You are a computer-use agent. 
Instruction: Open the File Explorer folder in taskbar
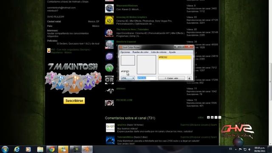point(40,149)
